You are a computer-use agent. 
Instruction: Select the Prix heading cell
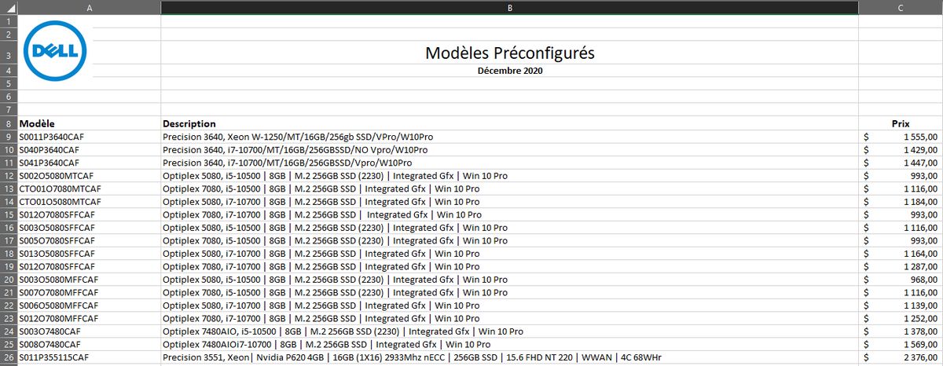click(900, 124)
